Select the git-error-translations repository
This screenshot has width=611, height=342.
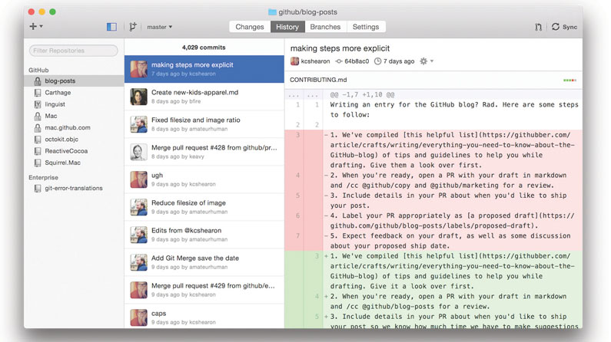(74, 188)
